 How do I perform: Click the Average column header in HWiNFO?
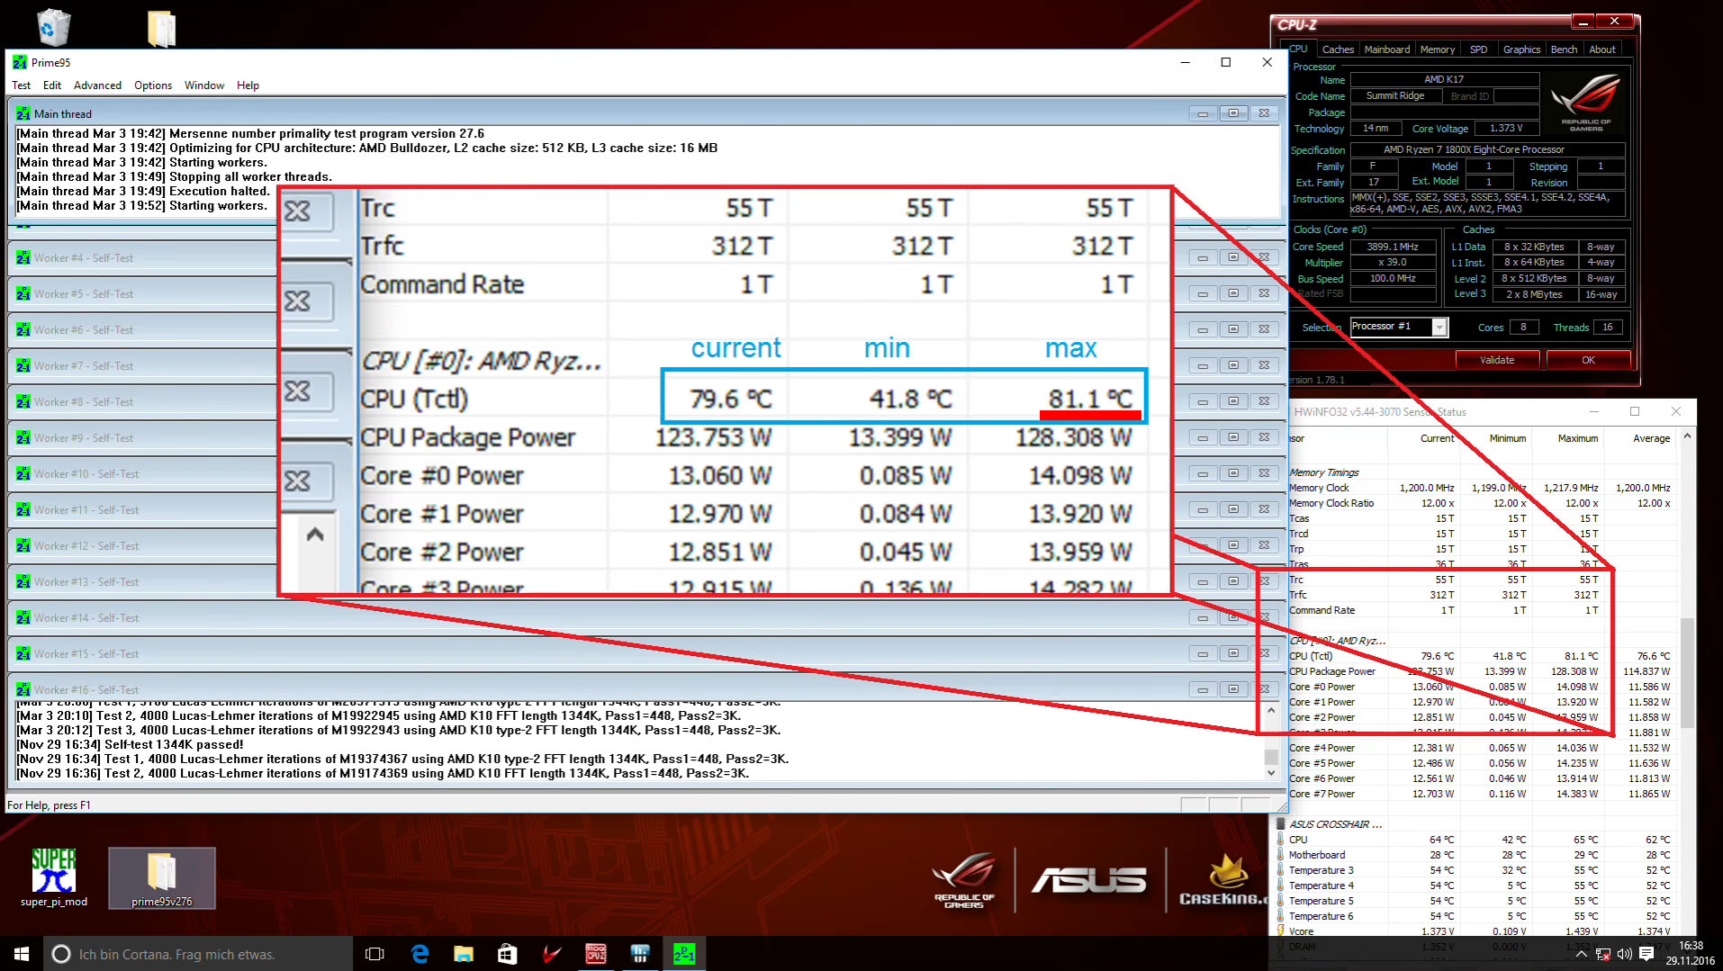[1651, 438]
